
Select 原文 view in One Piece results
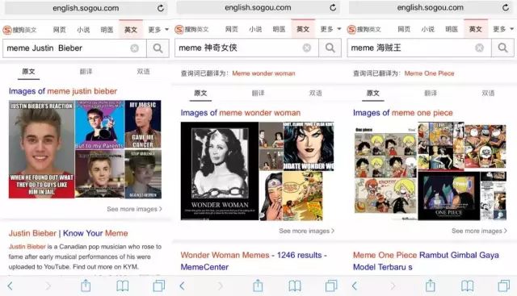coord(373,94)
